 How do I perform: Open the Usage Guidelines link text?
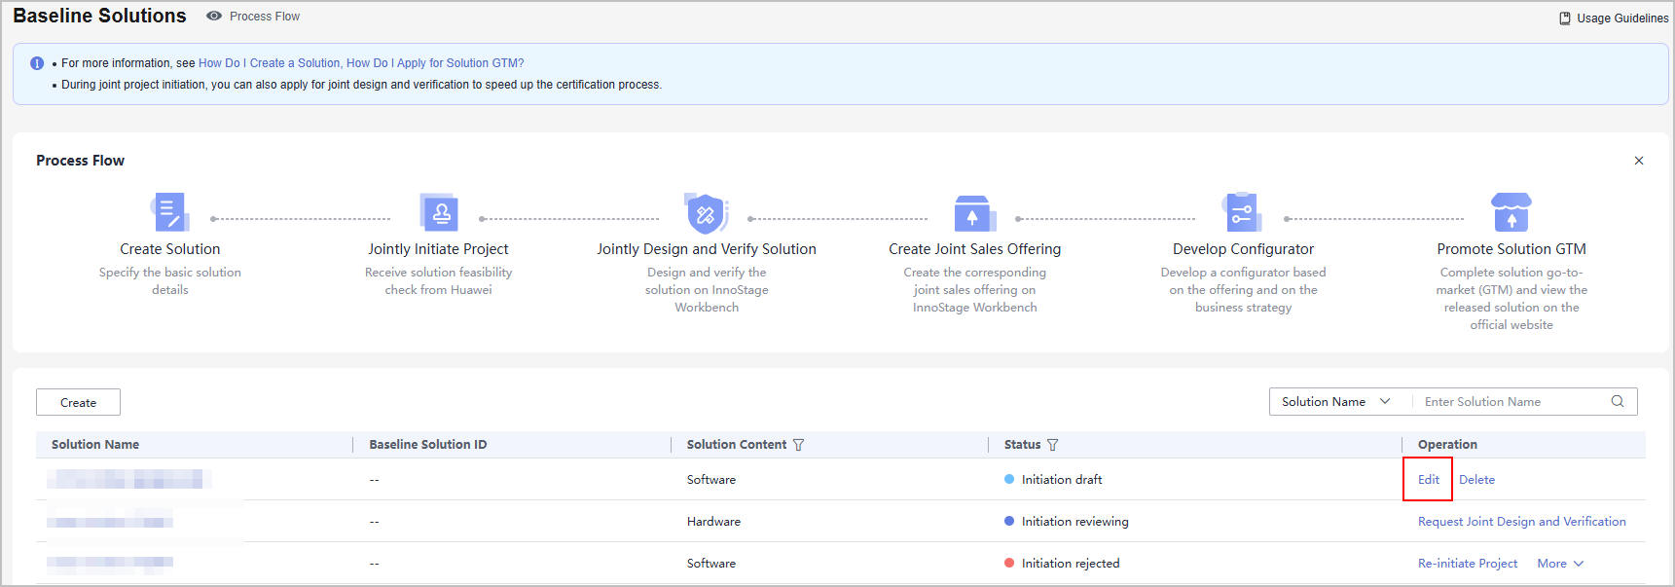click(1621, 18)
